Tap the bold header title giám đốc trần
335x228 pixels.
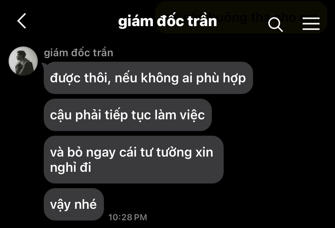pyautogui.click(x=167, y=21)
